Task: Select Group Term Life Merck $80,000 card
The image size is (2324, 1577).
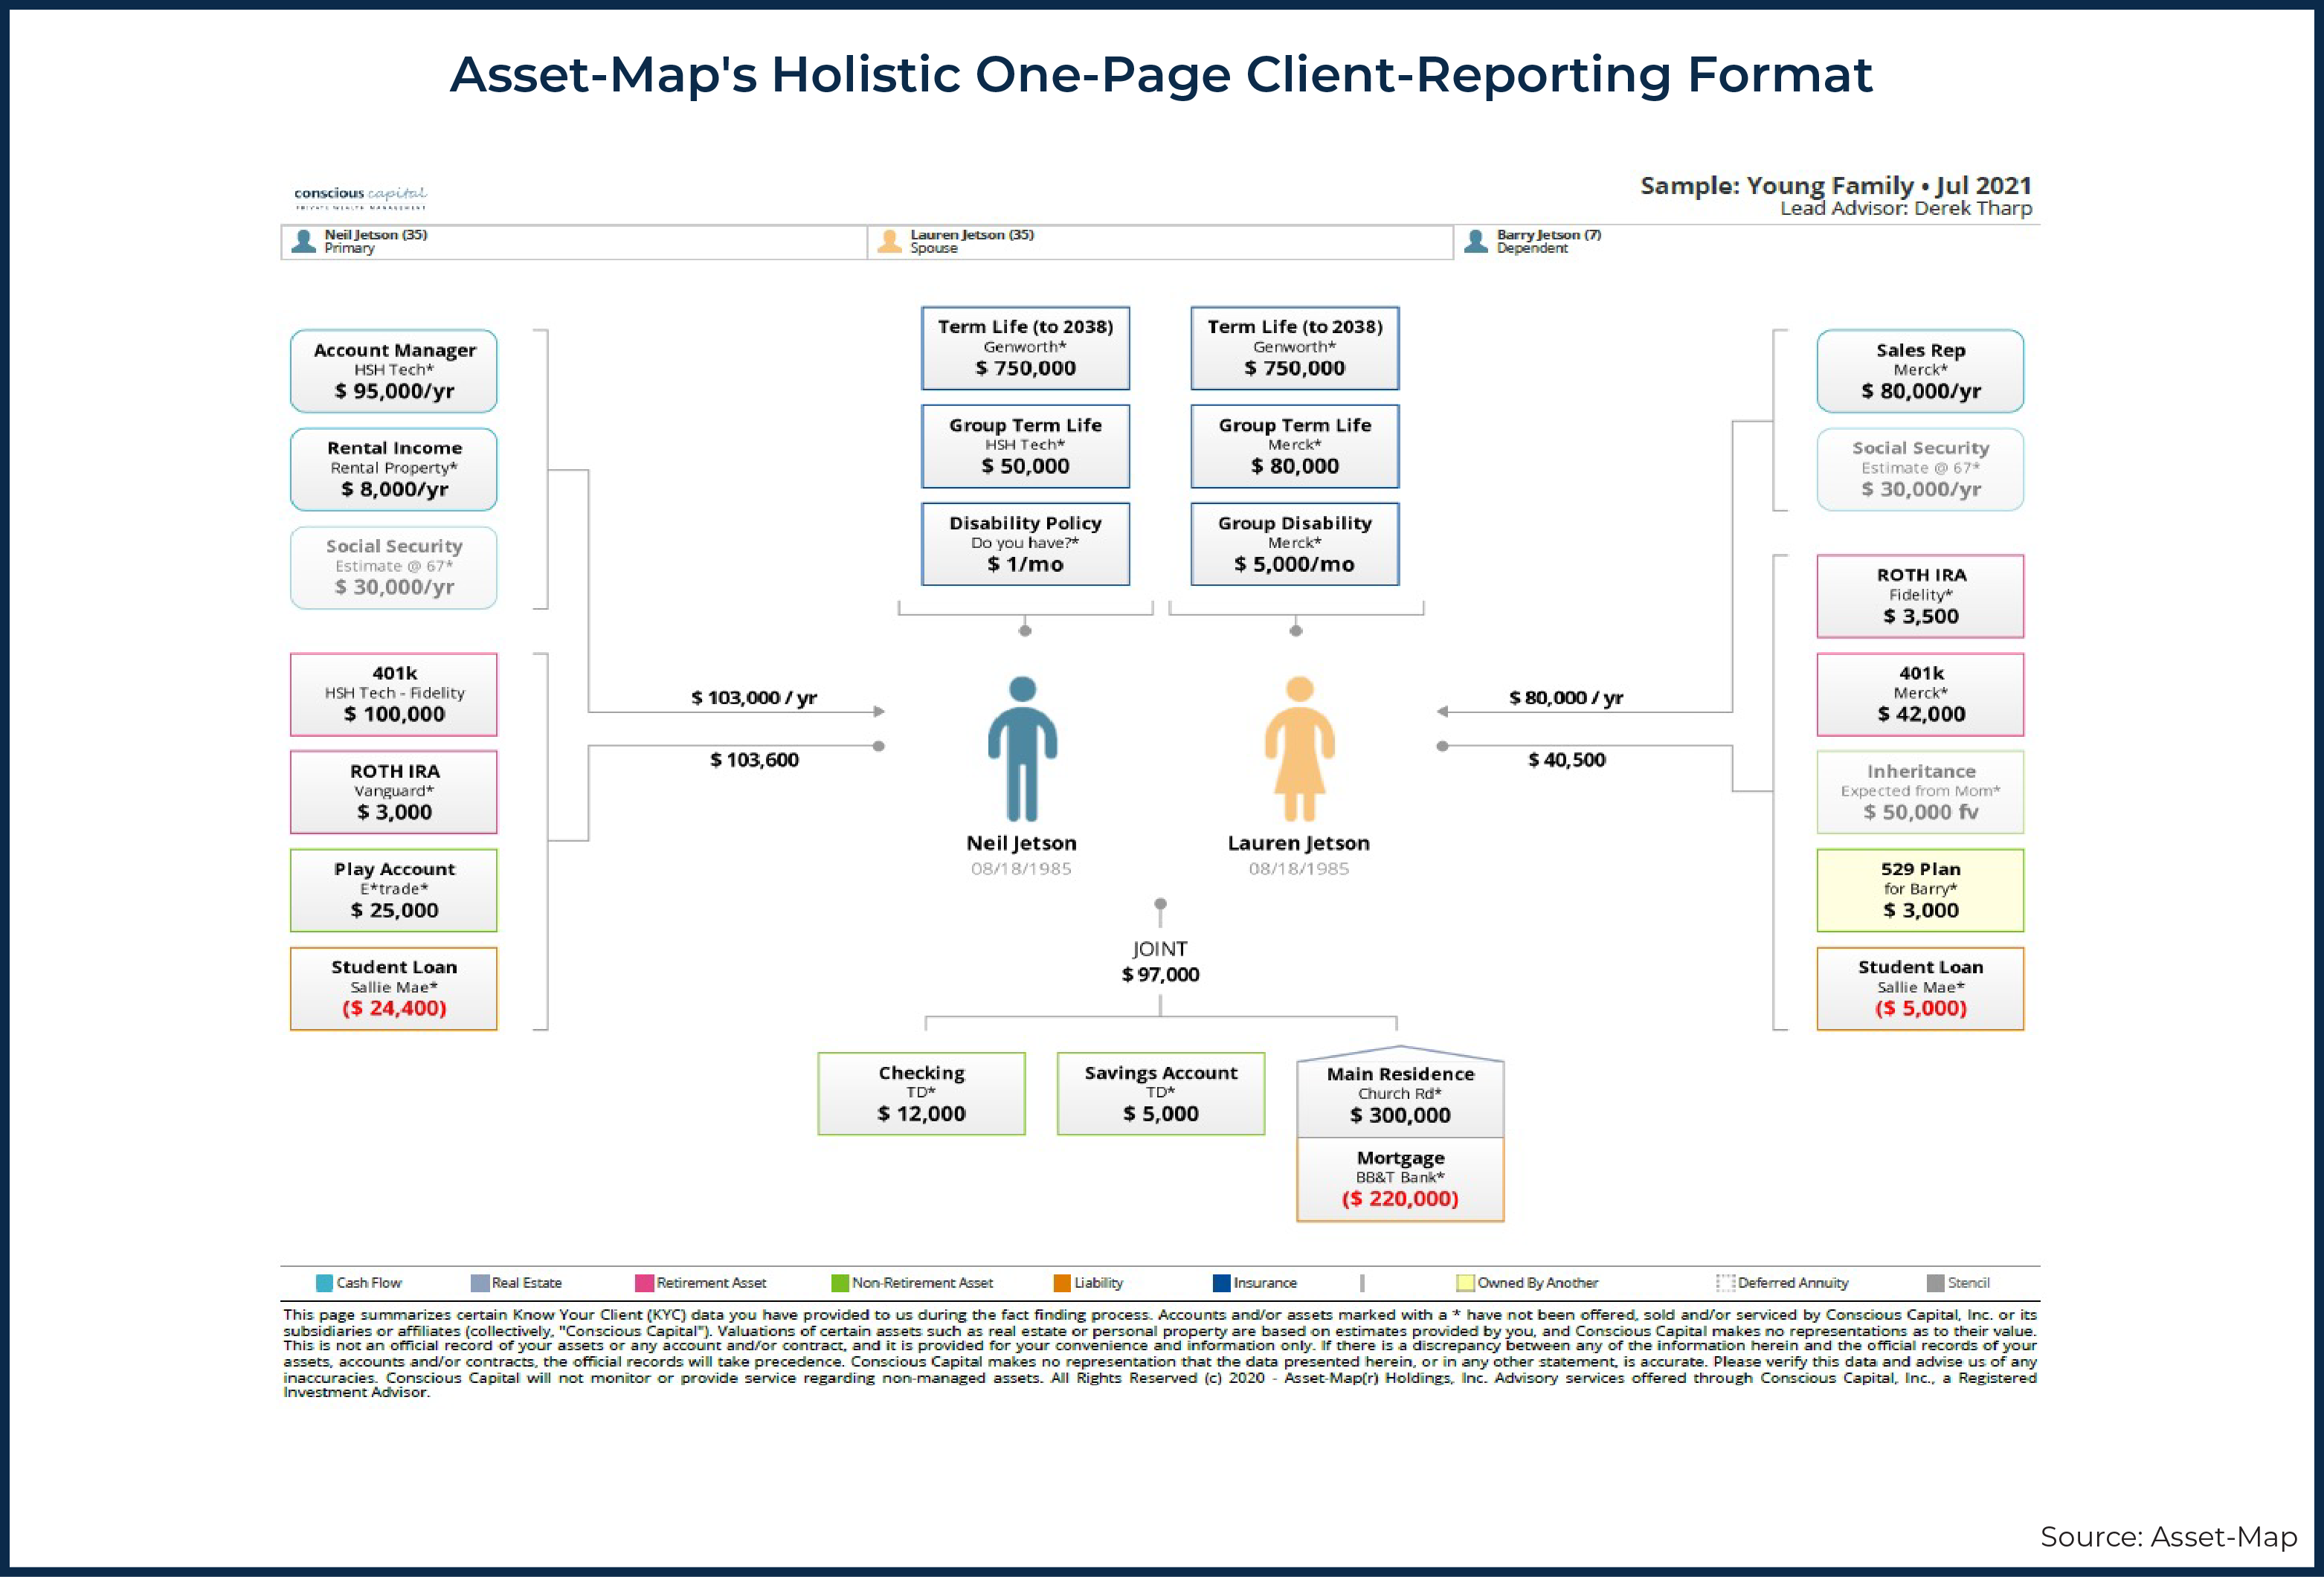Action: click(x=1295, y=446)
